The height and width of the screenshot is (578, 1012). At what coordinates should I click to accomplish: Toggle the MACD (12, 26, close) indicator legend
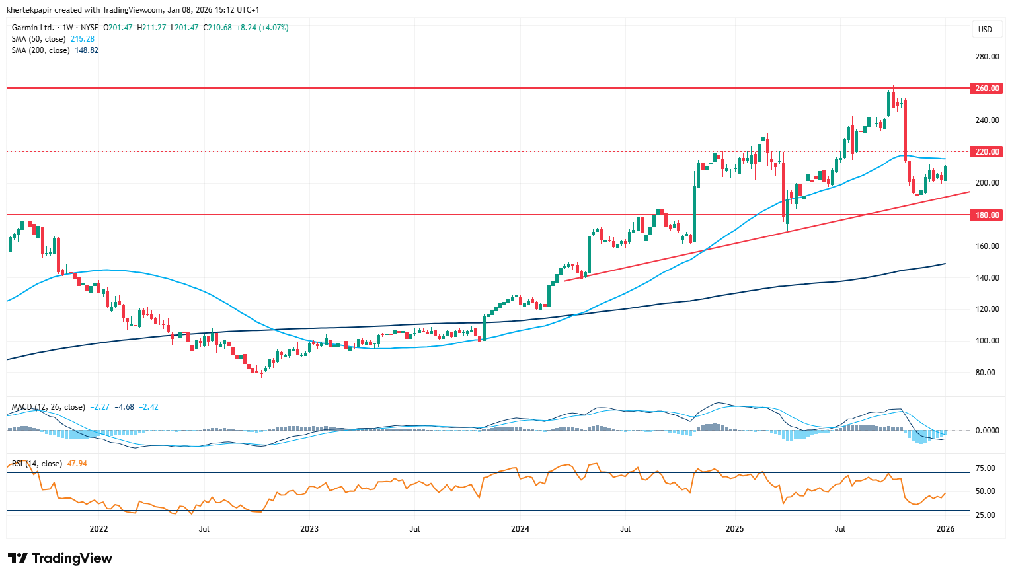pyautogui.click(x=48, y=407)
